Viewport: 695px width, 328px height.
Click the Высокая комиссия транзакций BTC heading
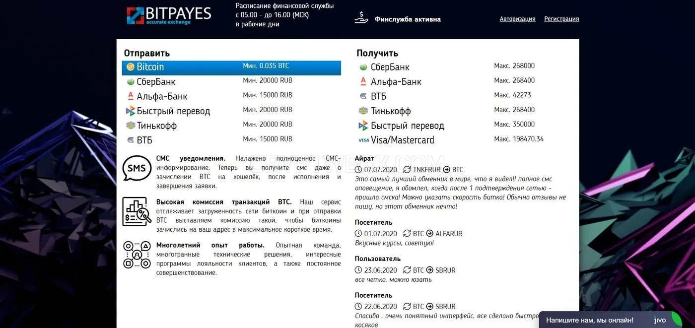(224, 202)
